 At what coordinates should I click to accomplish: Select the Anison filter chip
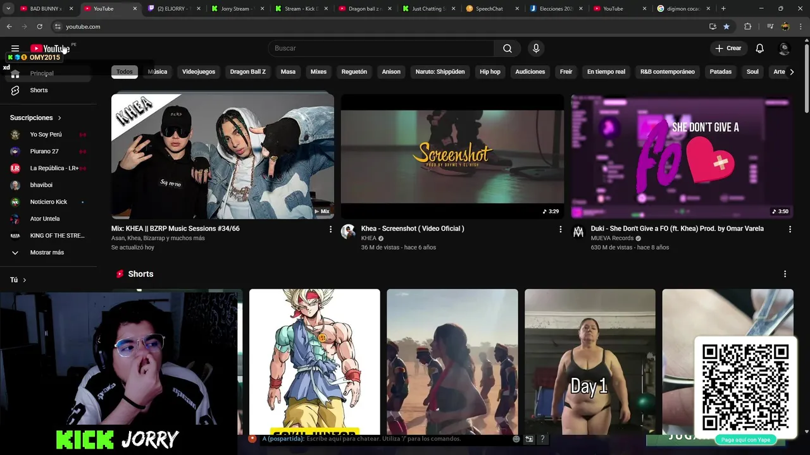coord(391,72)
